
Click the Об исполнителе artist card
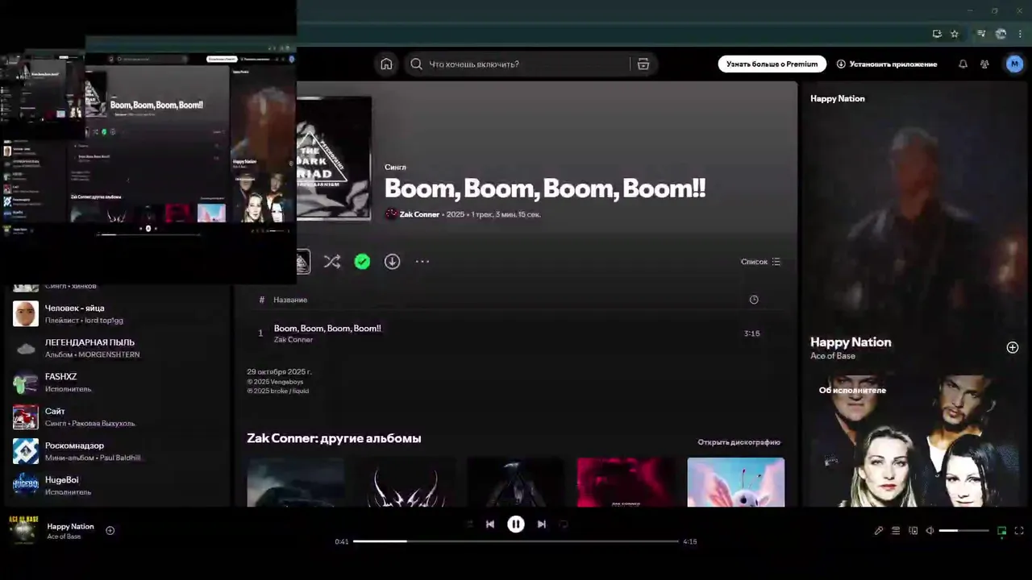click(914, 439)
